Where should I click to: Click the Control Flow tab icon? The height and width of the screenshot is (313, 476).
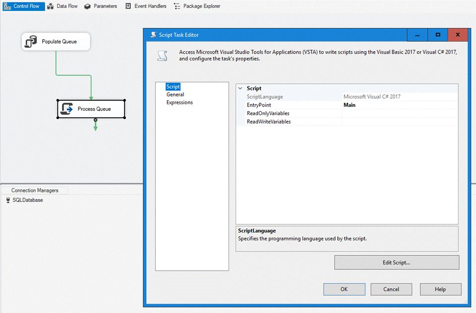[7, 6]
